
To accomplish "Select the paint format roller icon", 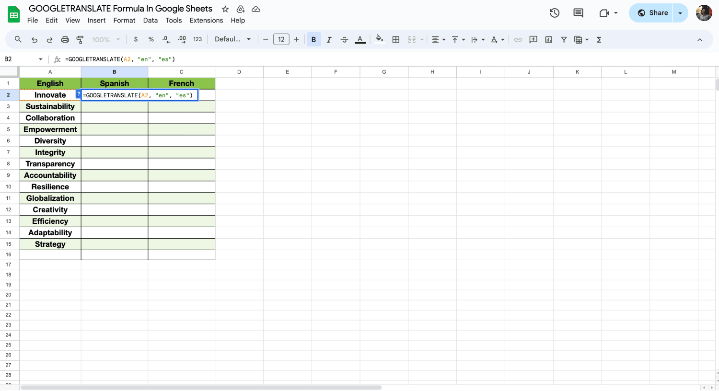I will pos(80,40).
